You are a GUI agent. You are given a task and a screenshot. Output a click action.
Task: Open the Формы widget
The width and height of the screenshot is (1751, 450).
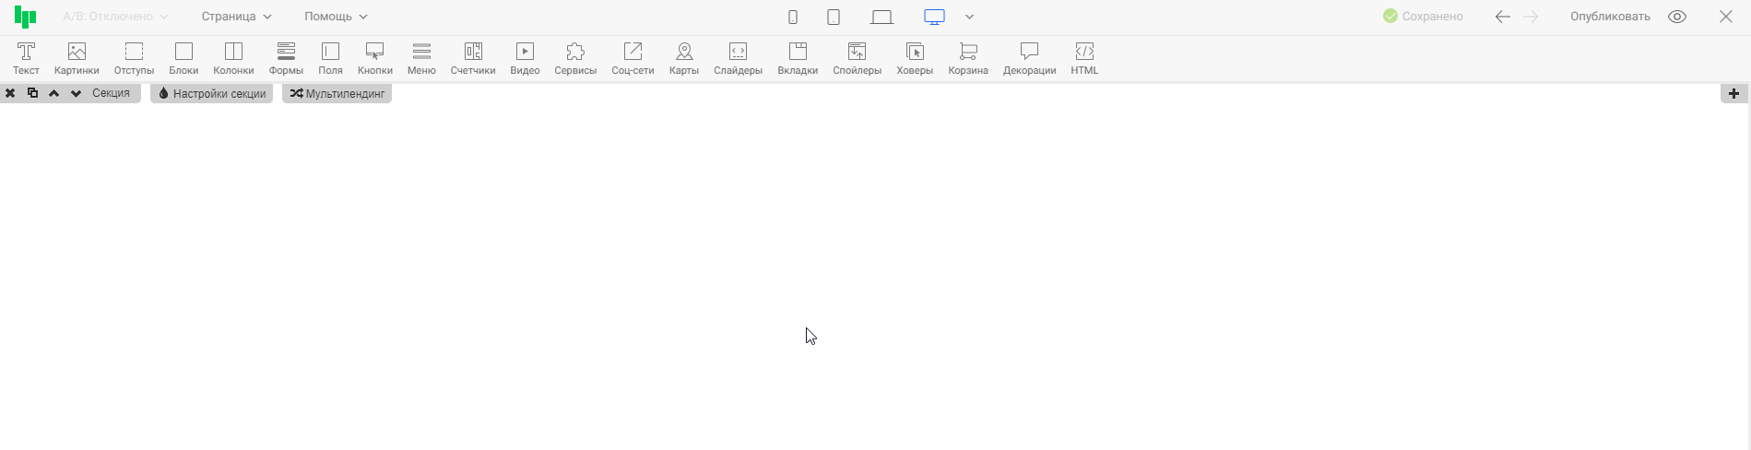(x=286, y=58)
